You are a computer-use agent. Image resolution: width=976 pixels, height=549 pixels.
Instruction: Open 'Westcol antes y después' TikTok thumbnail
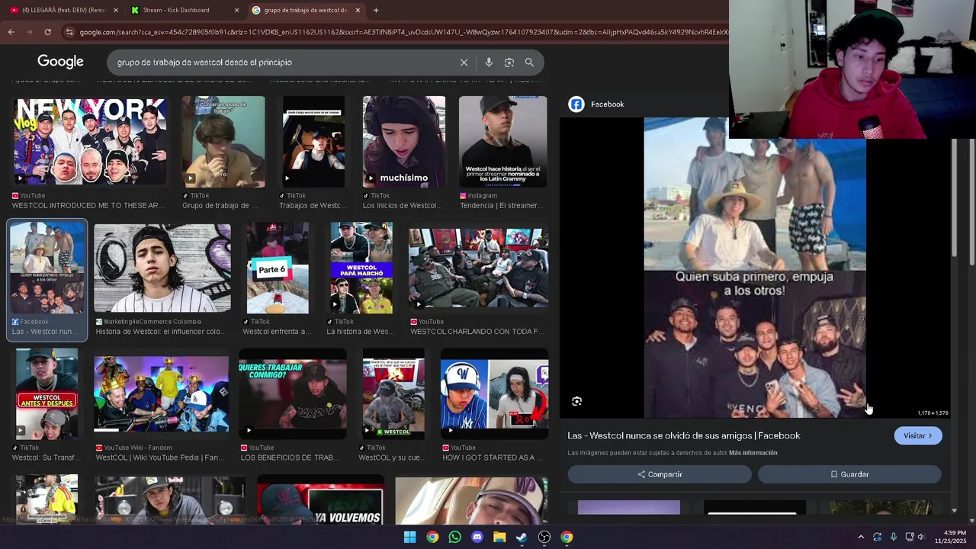pyautogui.click(x=47, y=394)
